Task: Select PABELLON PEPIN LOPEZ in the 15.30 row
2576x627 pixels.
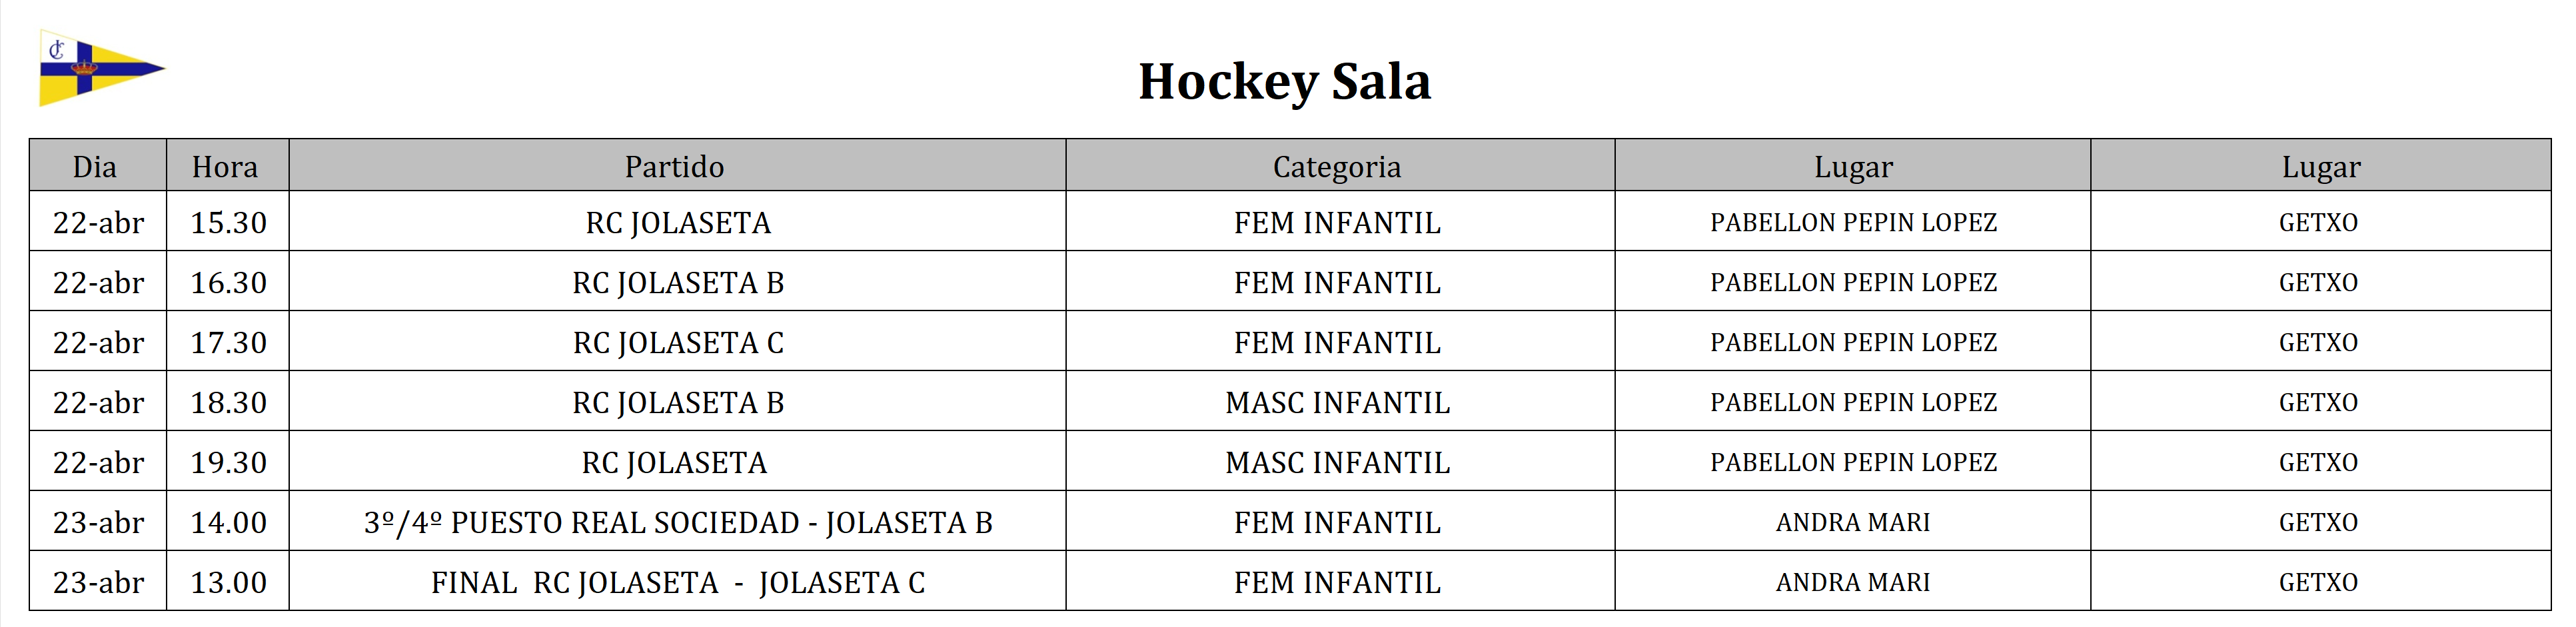Action: click(1853, 222)
